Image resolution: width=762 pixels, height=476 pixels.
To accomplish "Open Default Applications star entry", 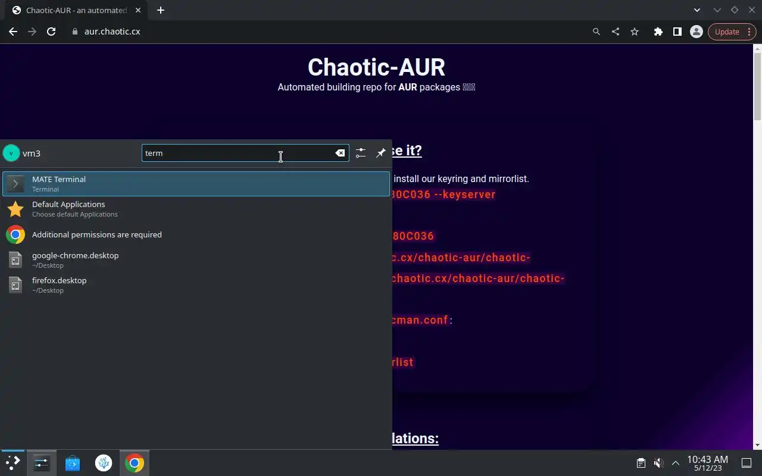I will click(196, 209).
